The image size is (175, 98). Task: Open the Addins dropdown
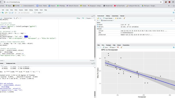coord(40,13)
